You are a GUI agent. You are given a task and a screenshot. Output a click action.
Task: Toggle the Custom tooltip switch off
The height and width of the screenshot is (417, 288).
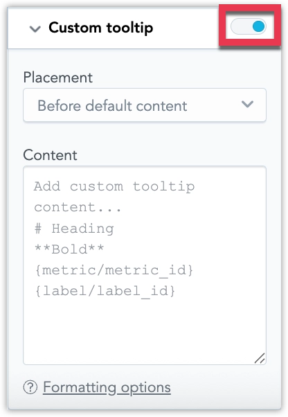[249, 26]
